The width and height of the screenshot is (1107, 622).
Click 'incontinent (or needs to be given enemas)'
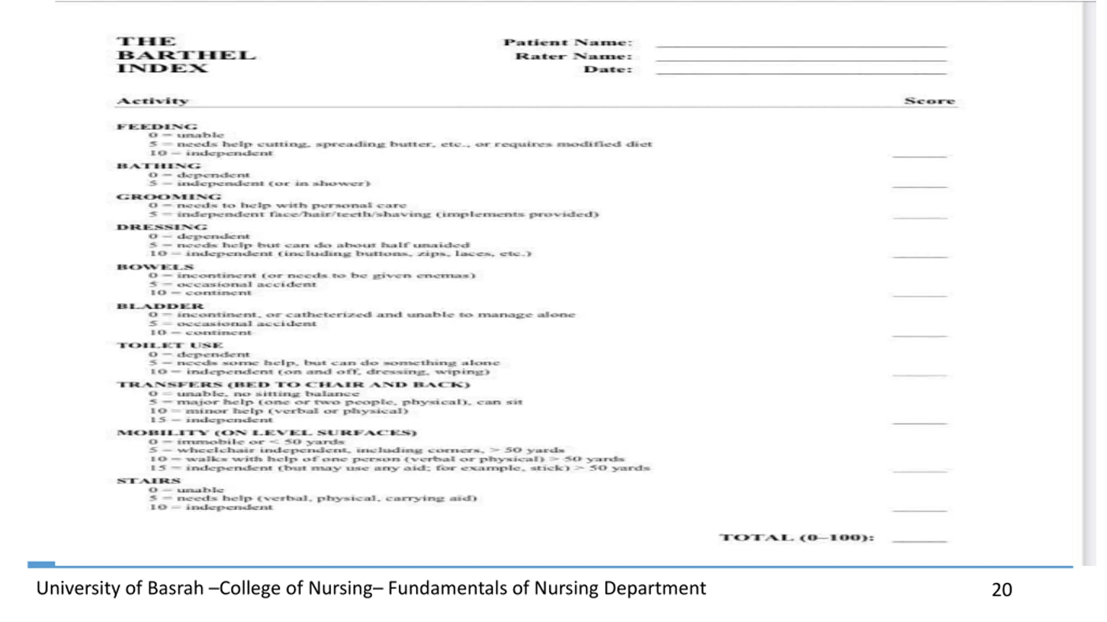click(312, 275)
